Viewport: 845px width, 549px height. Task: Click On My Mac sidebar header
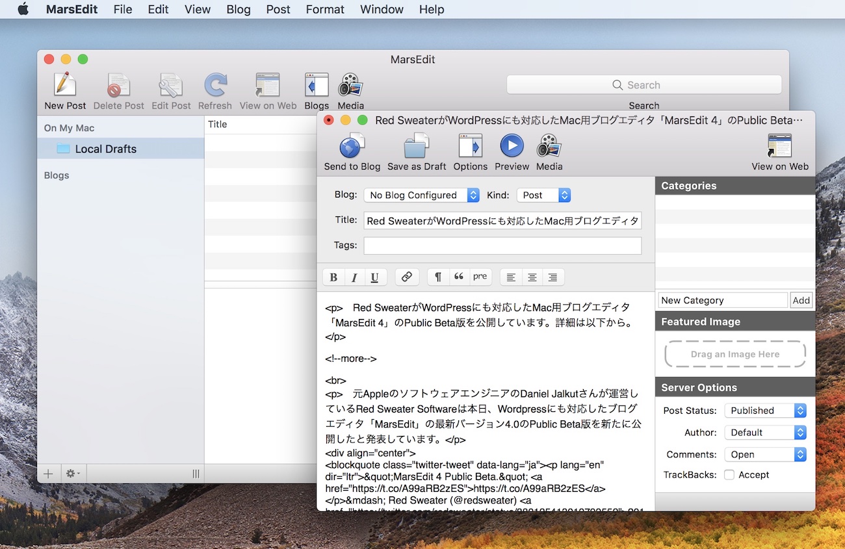tap(69, 128)
